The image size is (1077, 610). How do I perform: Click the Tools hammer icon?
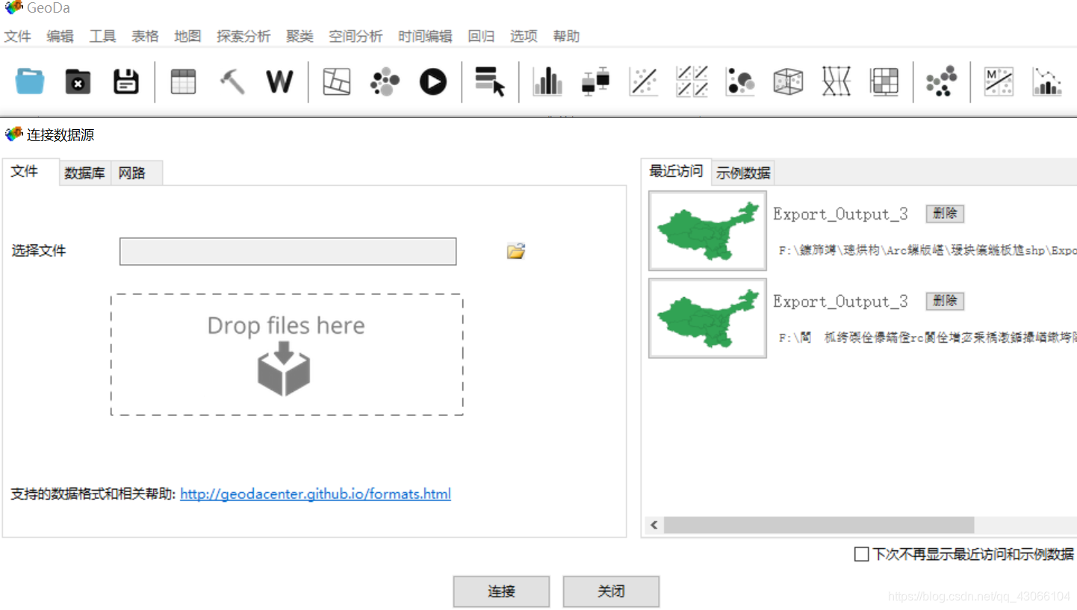[x=232, y=81]
